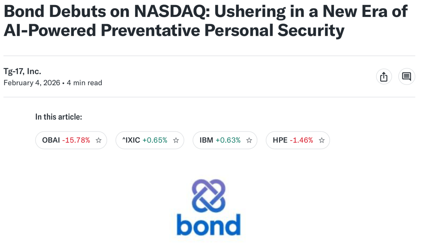This screenshot has height=245, width=423.
Task: Click the IBM +0.63% change value
Action: pyautogui.click(x=228, y=140)
